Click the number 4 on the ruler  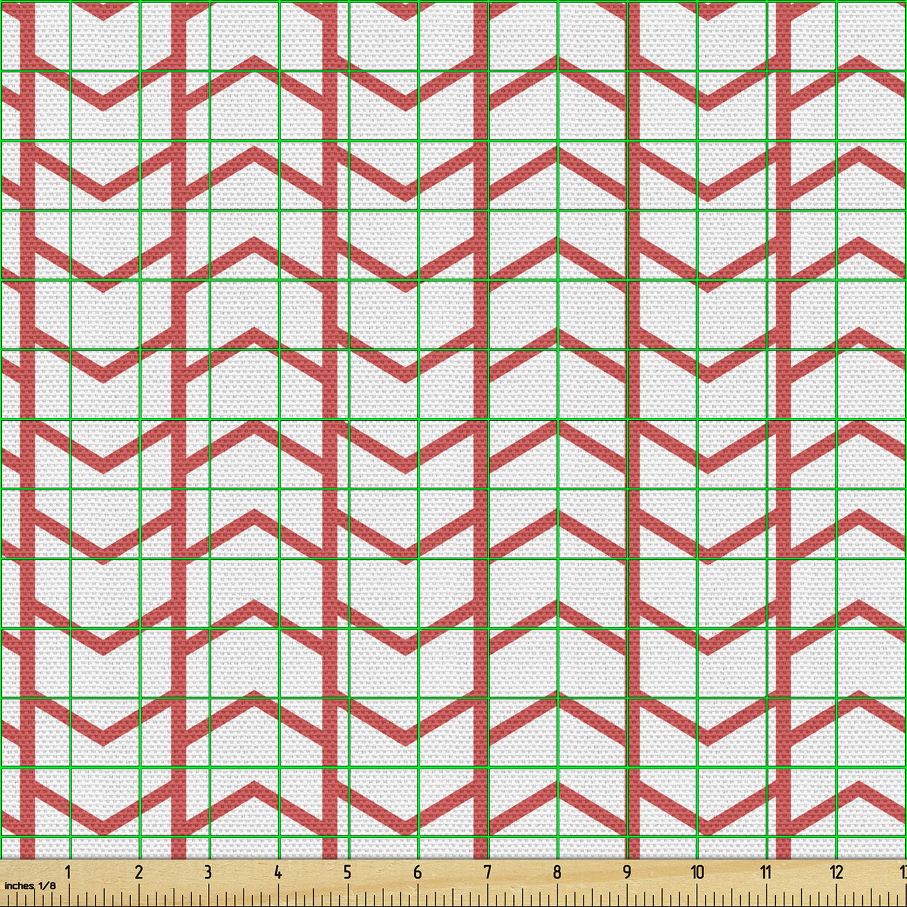[x=278, y=872]
